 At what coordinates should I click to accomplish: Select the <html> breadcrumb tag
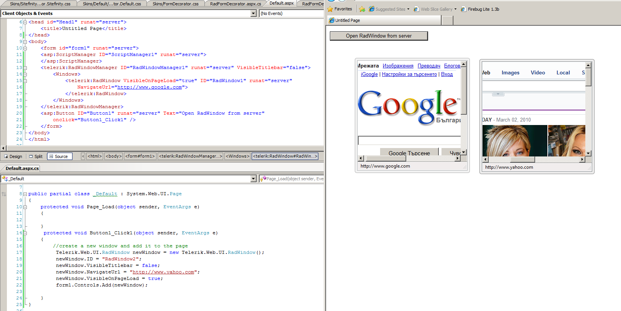(x=95, y=156)
